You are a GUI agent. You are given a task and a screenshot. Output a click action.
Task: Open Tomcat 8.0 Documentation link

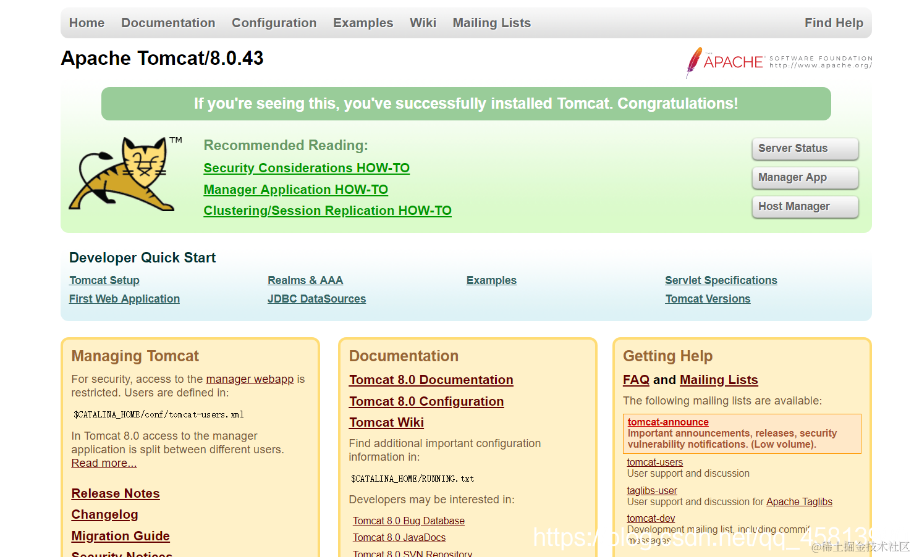pos(431,380)
